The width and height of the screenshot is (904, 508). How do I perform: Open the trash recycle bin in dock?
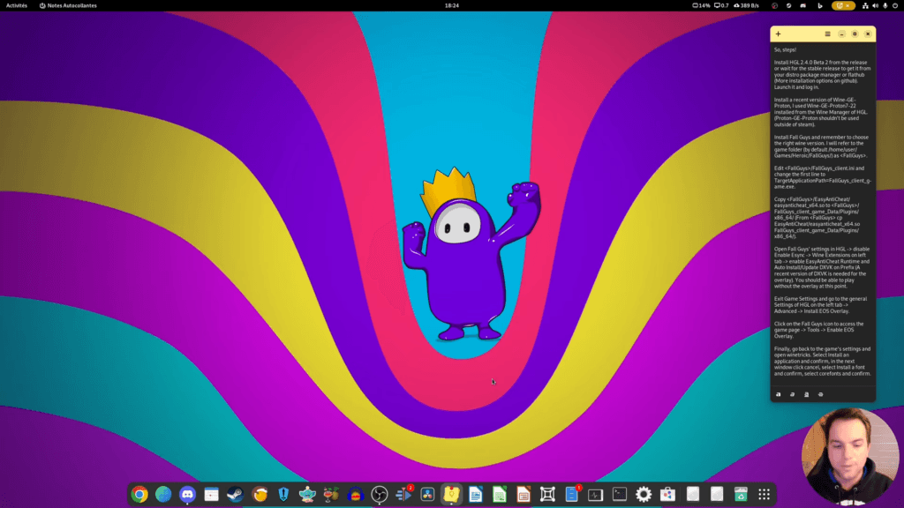click(741, 494)
